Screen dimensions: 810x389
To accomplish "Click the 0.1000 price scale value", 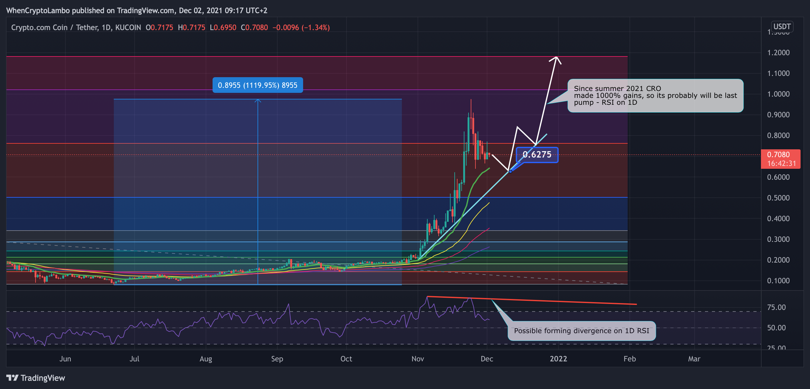I will coord(778,281).
